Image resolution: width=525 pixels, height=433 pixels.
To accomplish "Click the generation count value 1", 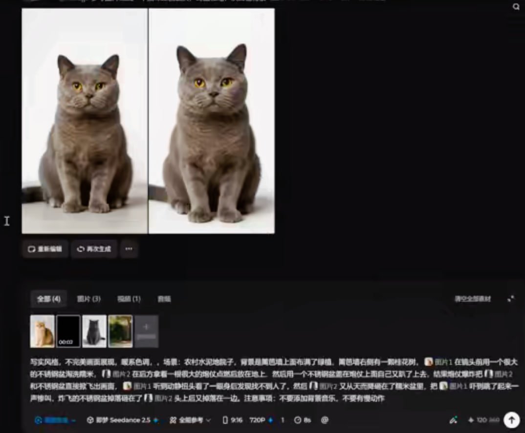I will tap(283, 420).
